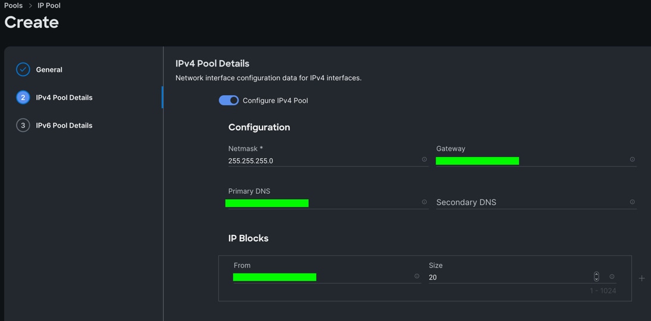The width and height of the screenshot is (651, 321).
Task: Navigate to Pools breadcrumb link
Action: coord(14,5)
